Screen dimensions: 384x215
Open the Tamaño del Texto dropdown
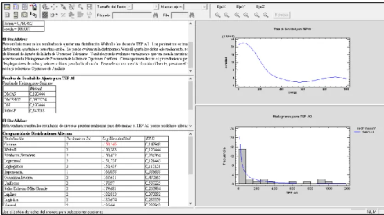[130, 7]
